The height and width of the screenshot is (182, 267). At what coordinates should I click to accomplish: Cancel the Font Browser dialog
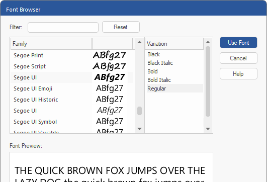point(238,58)
